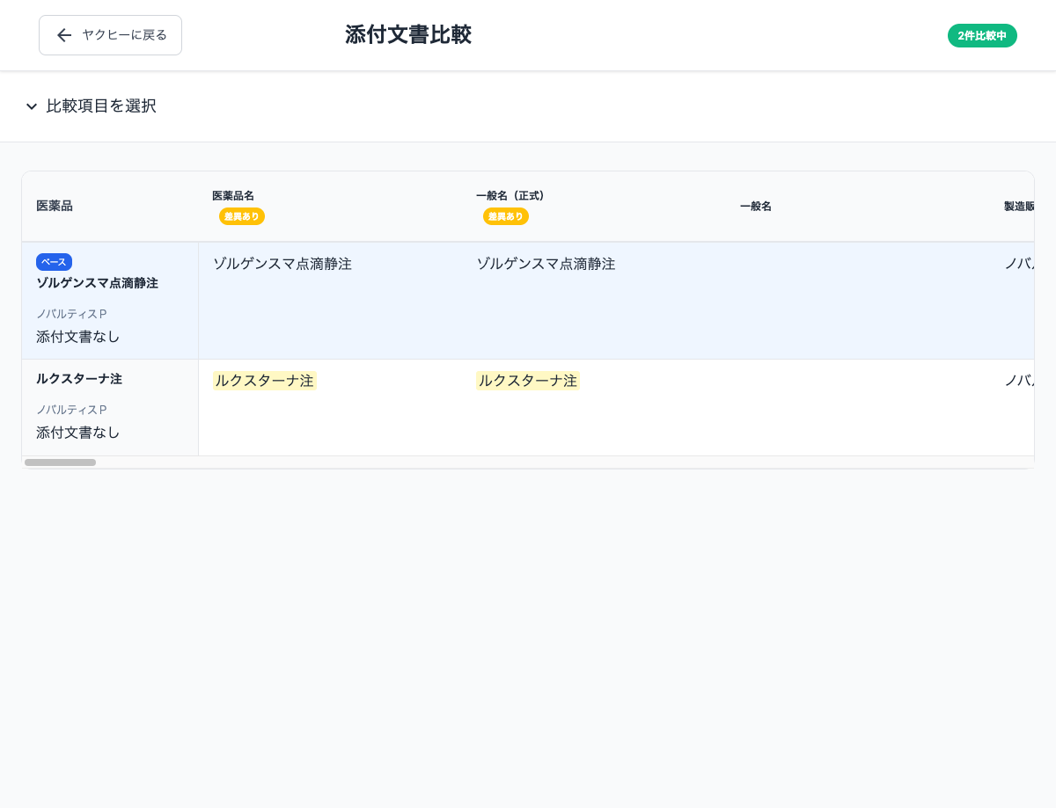Screen dimensions: 1056x808
Task: Click the ベース badge on ゾルゲンスマ点滴静注
Action: pyautogui.click(x=54, y=262)
